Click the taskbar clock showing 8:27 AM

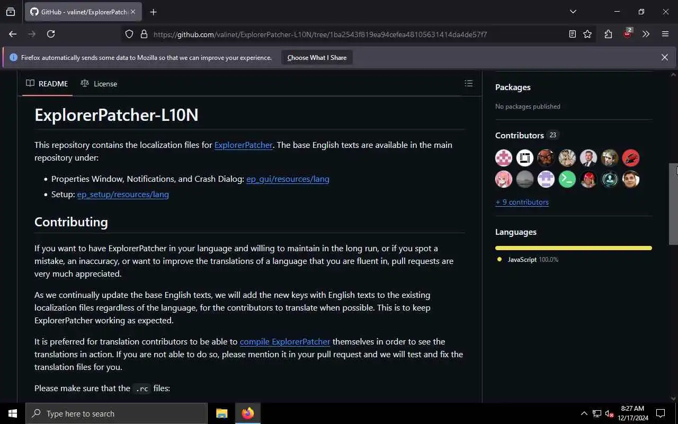click(x=632, y=413)
